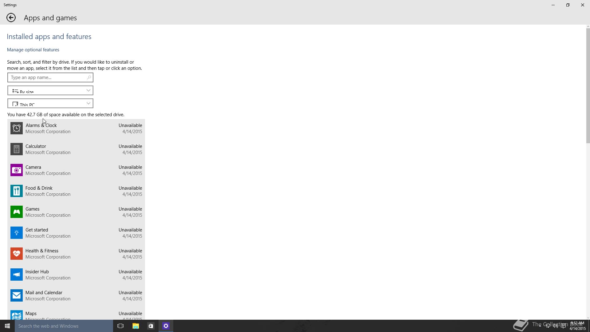Go back using the back arrow

pos(11,18)
